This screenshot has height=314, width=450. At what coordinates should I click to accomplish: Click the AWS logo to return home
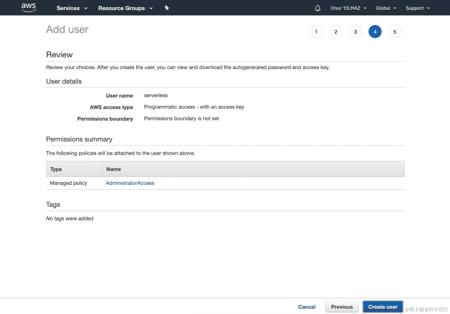coord(28,8)
